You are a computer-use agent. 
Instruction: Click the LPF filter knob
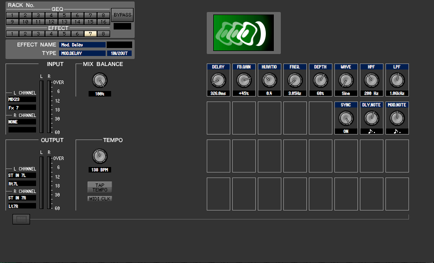pos(397,80)
